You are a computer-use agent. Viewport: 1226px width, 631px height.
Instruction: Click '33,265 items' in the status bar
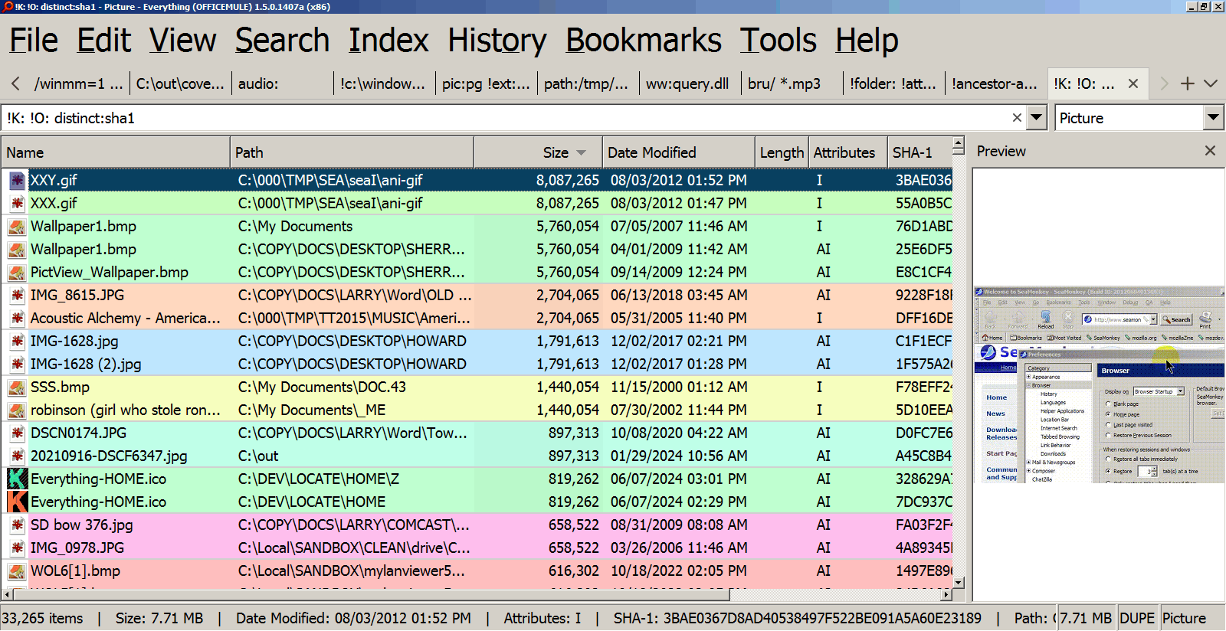pyautogui.click(x=43, y=618)
